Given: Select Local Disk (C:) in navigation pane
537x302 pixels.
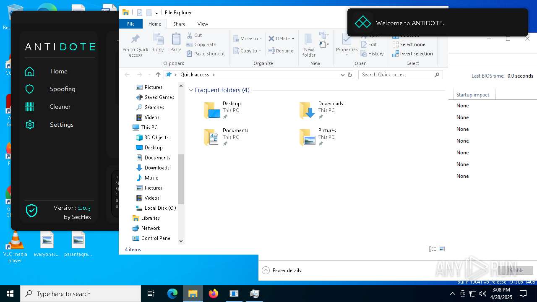Looking at the screenshot, I should click(156, 208).
